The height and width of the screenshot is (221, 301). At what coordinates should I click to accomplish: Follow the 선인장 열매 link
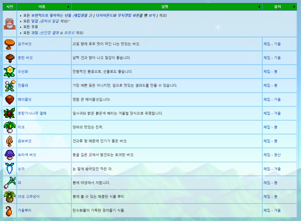tap(50, 33)
